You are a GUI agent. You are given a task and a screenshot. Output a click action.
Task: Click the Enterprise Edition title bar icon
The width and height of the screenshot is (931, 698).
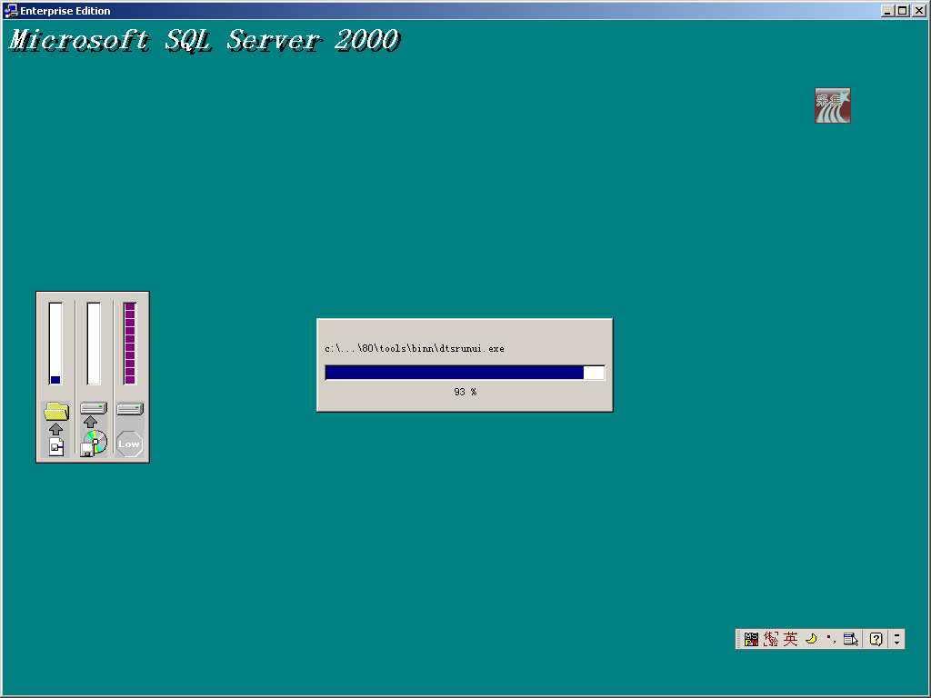[x=11, y=11]
